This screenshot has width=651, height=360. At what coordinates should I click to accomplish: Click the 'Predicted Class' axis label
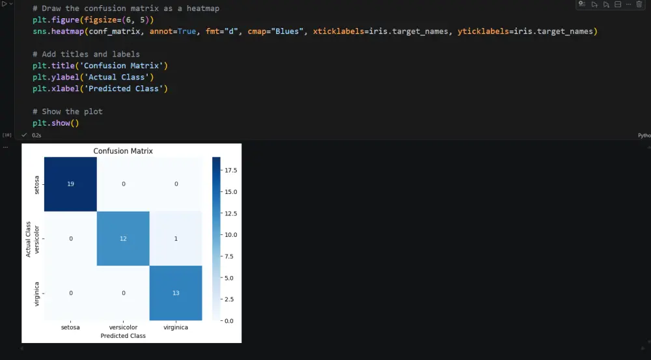coord(123,335)
